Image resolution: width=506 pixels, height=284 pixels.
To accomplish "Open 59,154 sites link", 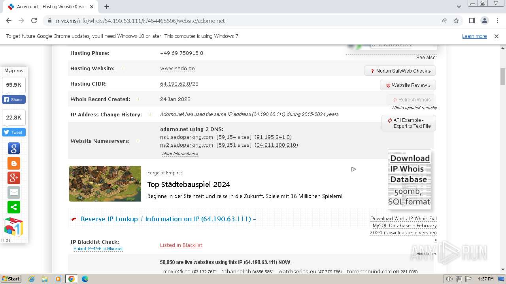I will pyautogui.click(x=227, y=137).
